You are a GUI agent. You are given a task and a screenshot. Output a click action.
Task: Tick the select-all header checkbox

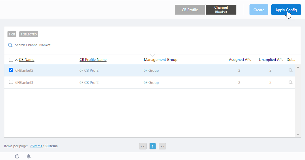coord(11,60)
